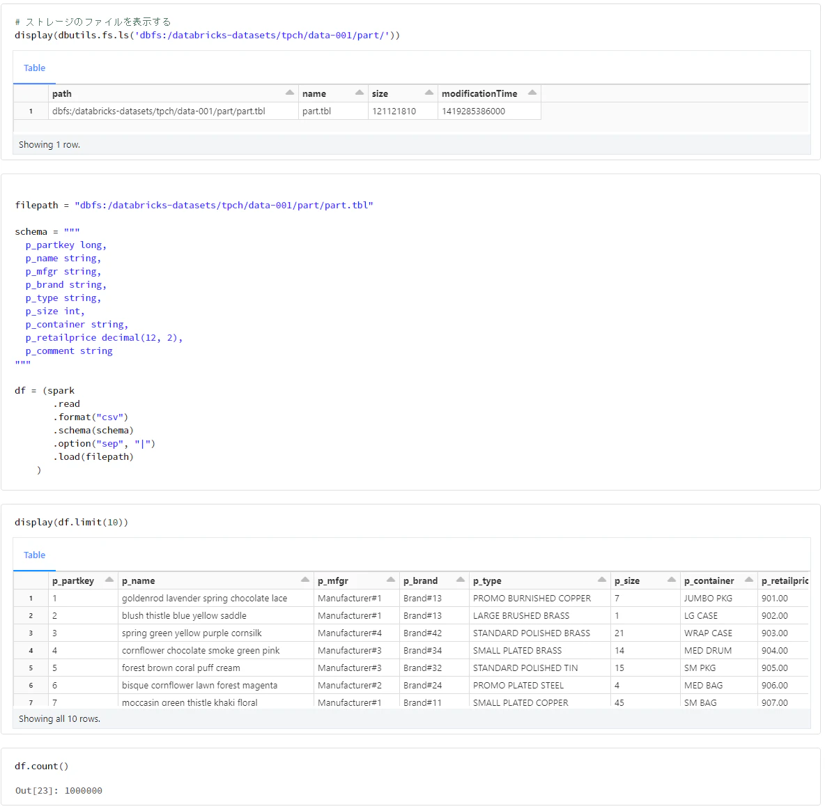Viewport: 825px width, 809px height.
Task: Click the p_brand column sort arrow
Action: coord(461,580)
